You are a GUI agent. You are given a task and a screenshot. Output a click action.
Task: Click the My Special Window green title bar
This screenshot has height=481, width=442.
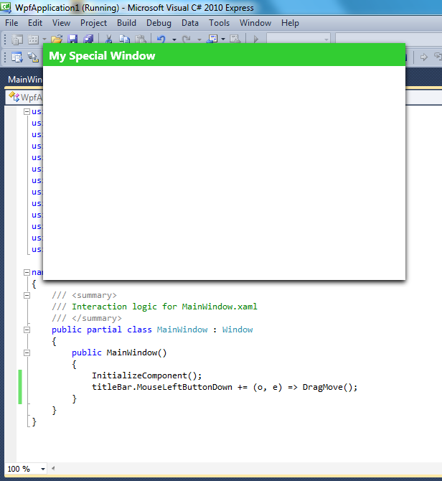[224, 55]
